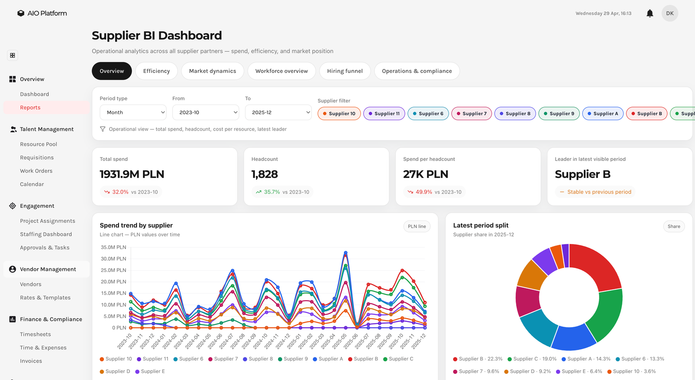Click the Finance & Compliance chart icon
695x380 pixels.
pos(13,319)
